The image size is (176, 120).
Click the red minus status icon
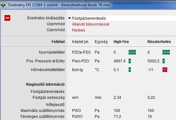[8, 18]
